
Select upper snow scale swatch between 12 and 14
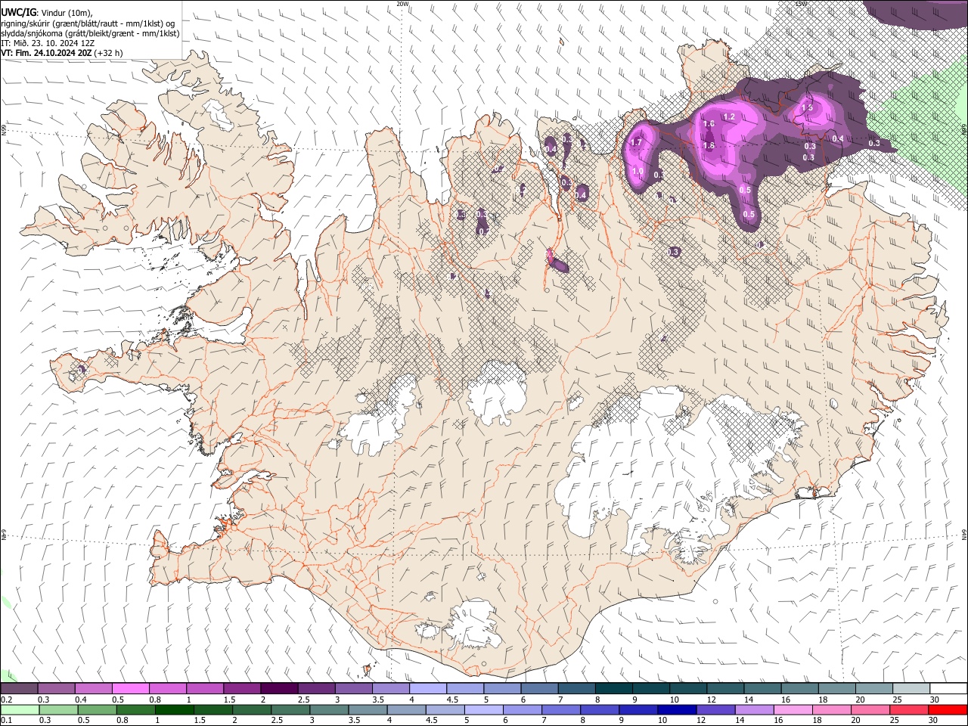coord(724,689)
